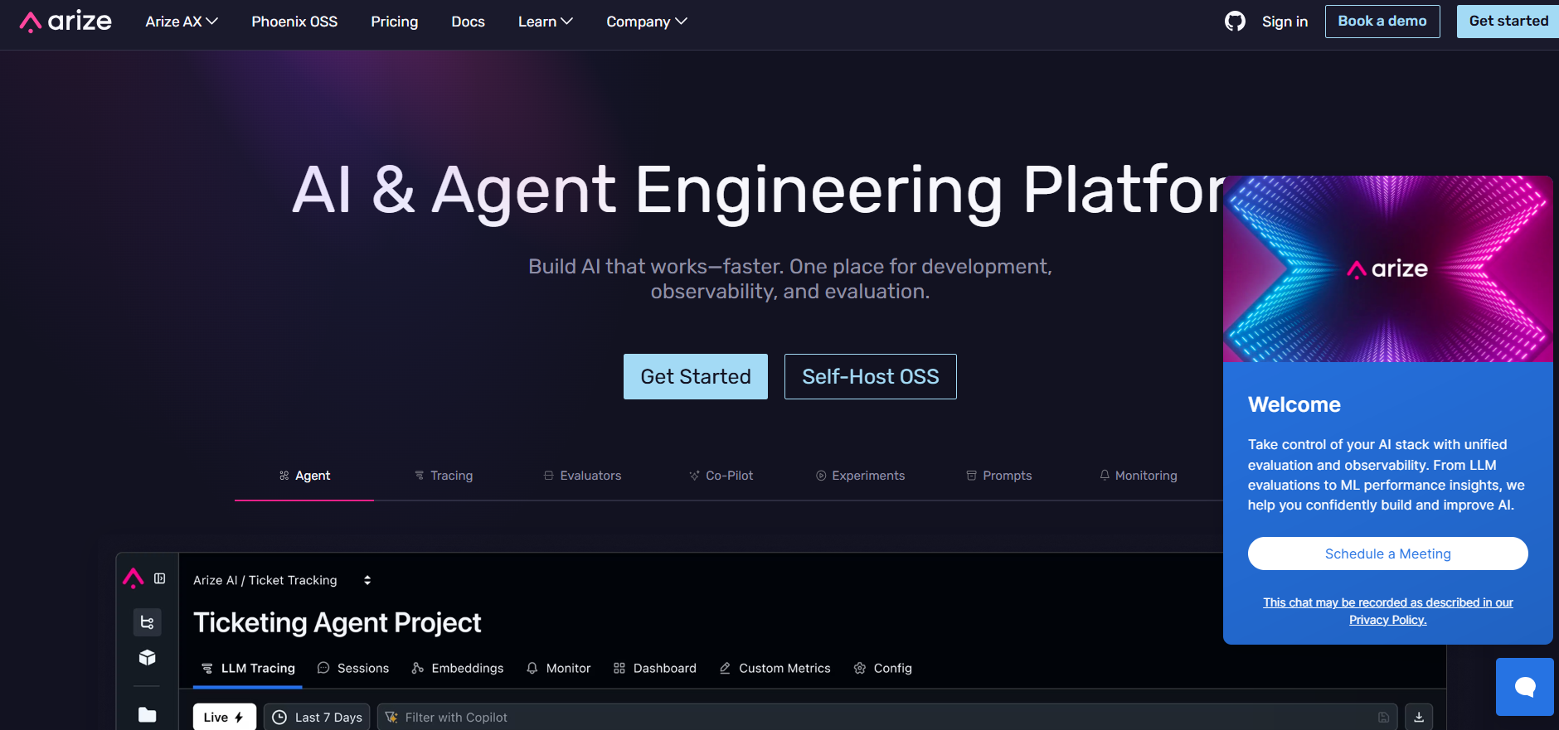
Task: Go to Pricing page
Action: [x=395, y=22]
